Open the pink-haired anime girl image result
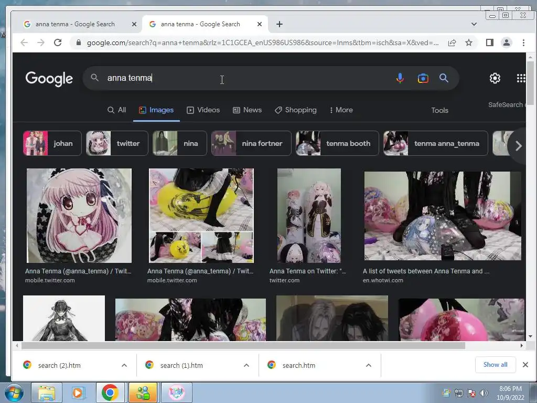The image size is (537, 403). click(x=79, y=216)
